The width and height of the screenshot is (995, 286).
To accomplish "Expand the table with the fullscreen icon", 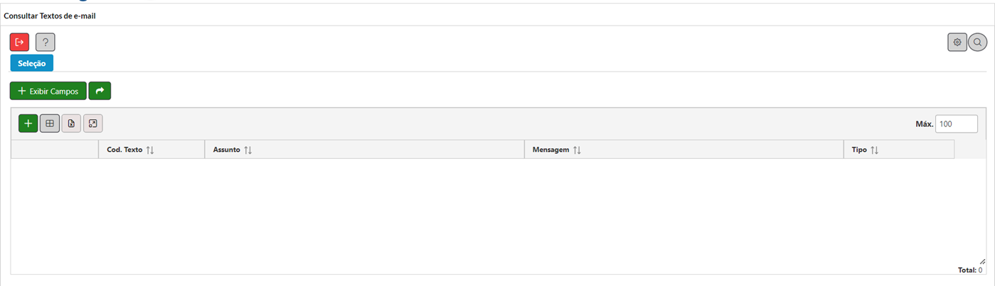I will 93,123.
